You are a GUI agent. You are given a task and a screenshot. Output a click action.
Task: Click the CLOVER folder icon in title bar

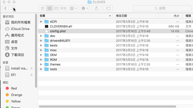(90, 2)
